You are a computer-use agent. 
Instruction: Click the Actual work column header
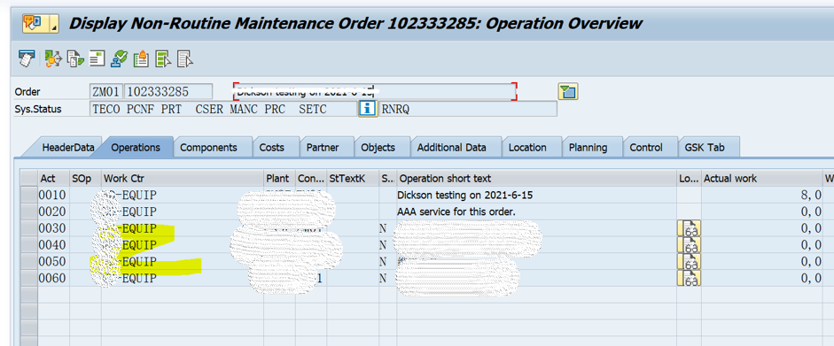click(761, 178)
